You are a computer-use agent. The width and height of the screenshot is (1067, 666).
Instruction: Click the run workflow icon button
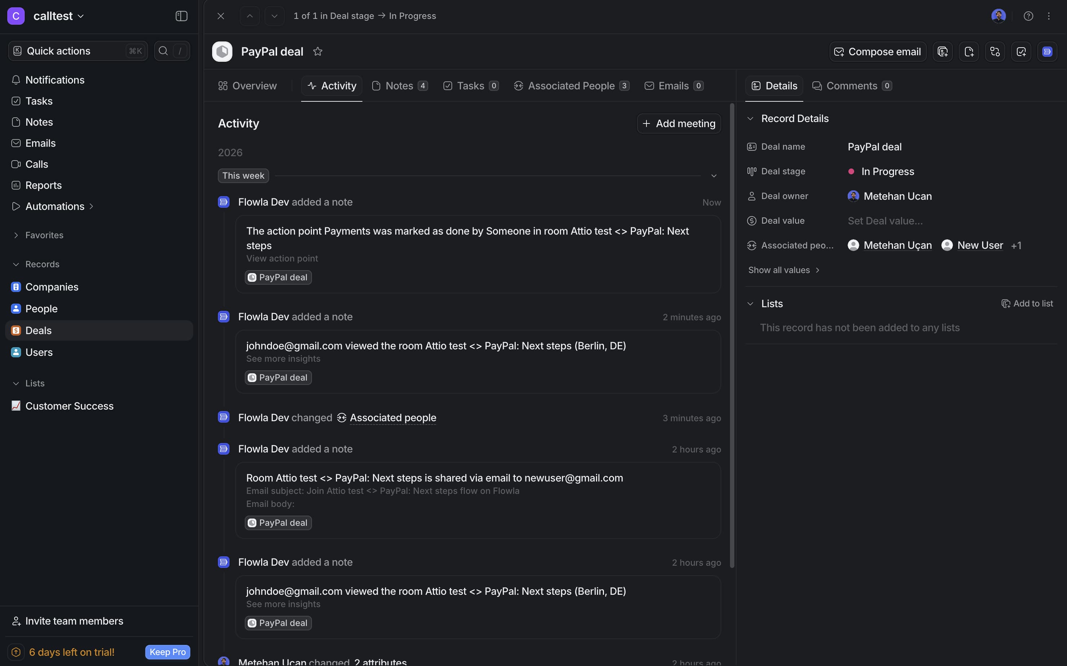[995, 52]
